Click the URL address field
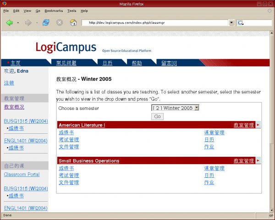The image size is (275, 220). tap(155, 22)
